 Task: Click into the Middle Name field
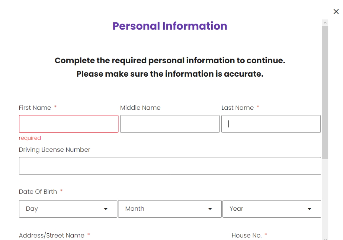pyautogui.click(x=170, y=124)
